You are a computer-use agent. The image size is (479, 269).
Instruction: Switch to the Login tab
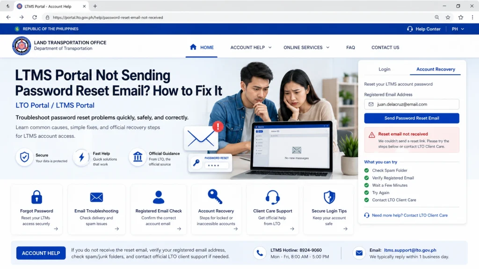385,69
